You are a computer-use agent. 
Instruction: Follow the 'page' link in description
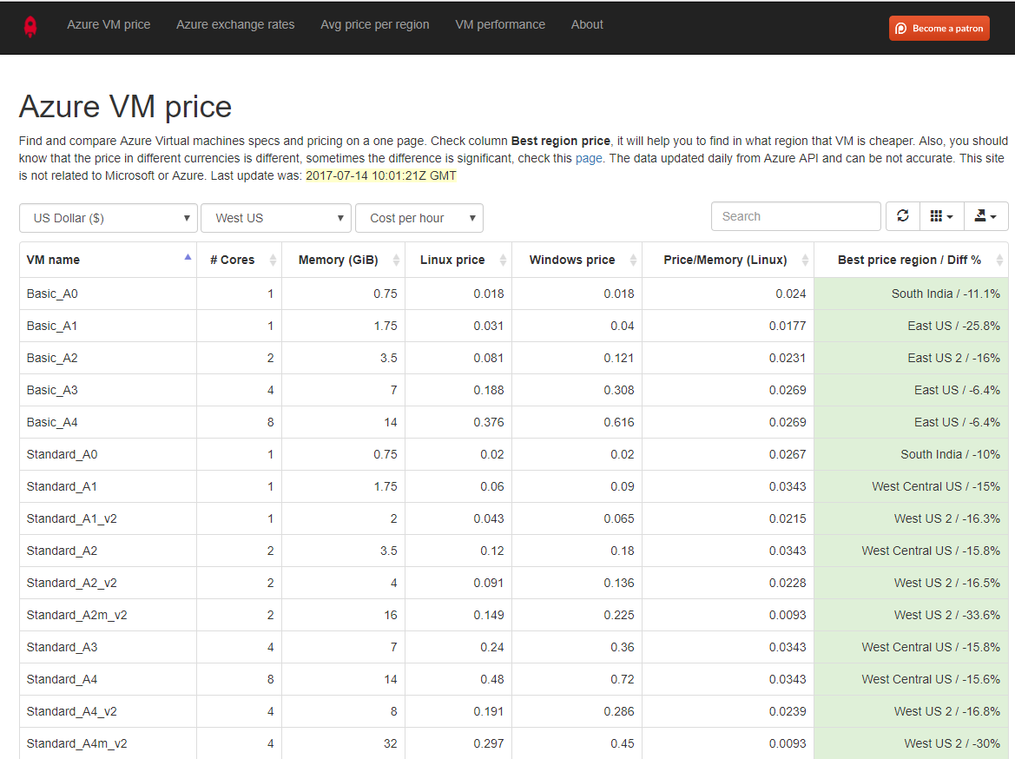pos(589,158)
